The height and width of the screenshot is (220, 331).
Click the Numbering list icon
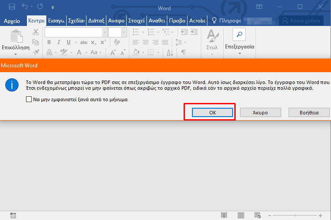pos(151,32)
